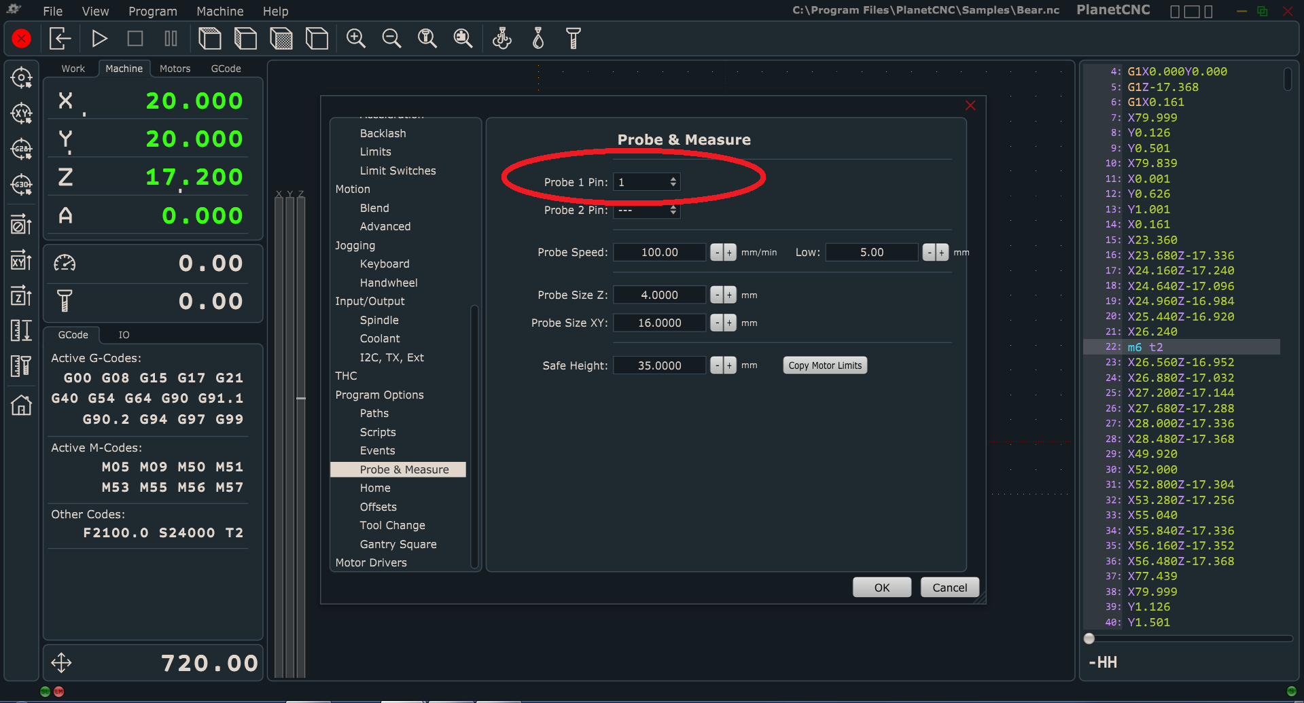The image size is (1304, 703).
Task: Decrease Probe Size Z with minus button
Action: 717,295
